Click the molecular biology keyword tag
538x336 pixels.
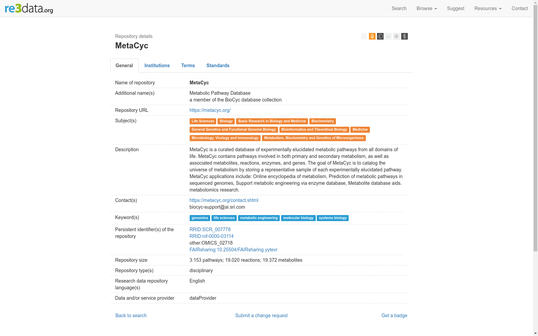click(298, 218)
